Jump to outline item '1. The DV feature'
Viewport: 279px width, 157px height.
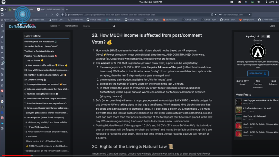[34, 60]
